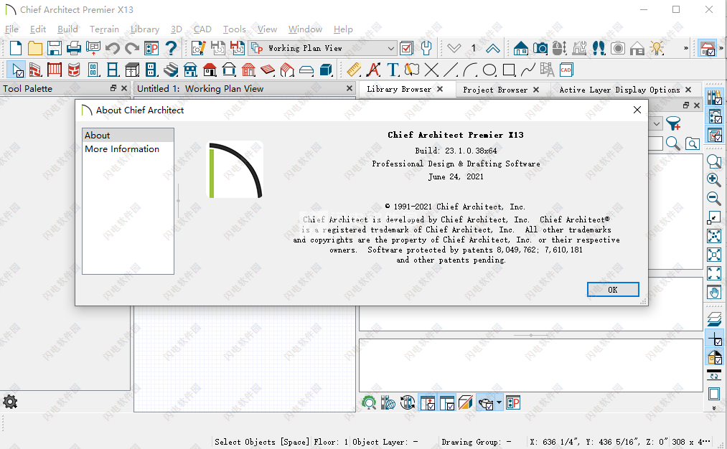Go down one floor with chevron
Image resolution: width=727 pixels, height=449 pixels.
point(454,48)
